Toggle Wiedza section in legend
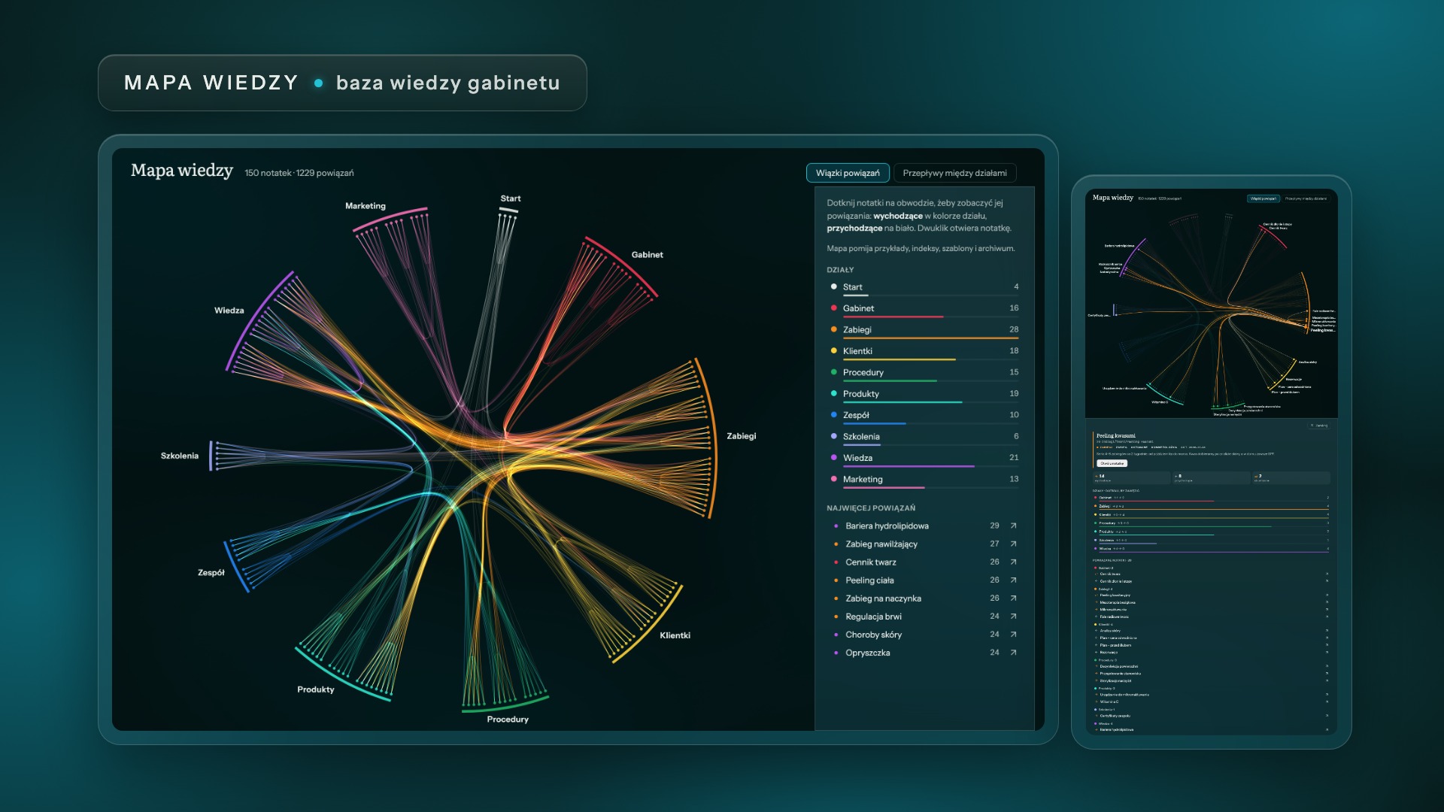The width and height of the screenshot is (1444, 812). (x=924, y=458)
